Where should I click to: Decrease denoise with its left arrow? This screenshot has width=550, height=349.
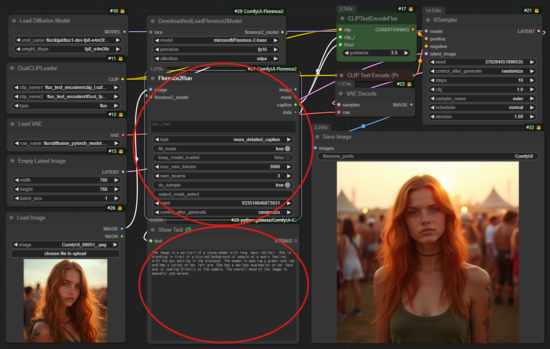432,116
